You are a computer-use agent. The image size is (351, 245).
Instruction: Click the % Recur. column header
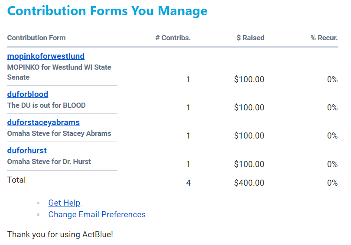324,38
